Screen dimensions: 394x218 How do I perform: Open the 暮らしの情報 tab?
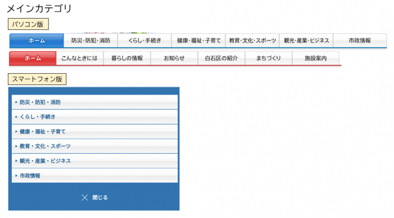[127, 59]
